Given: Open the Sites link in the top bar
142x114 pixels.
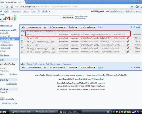Looking at the screenshot, I should click(x=33, y=11).
